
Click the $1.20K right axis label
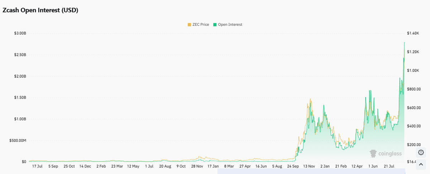point(413,52)
